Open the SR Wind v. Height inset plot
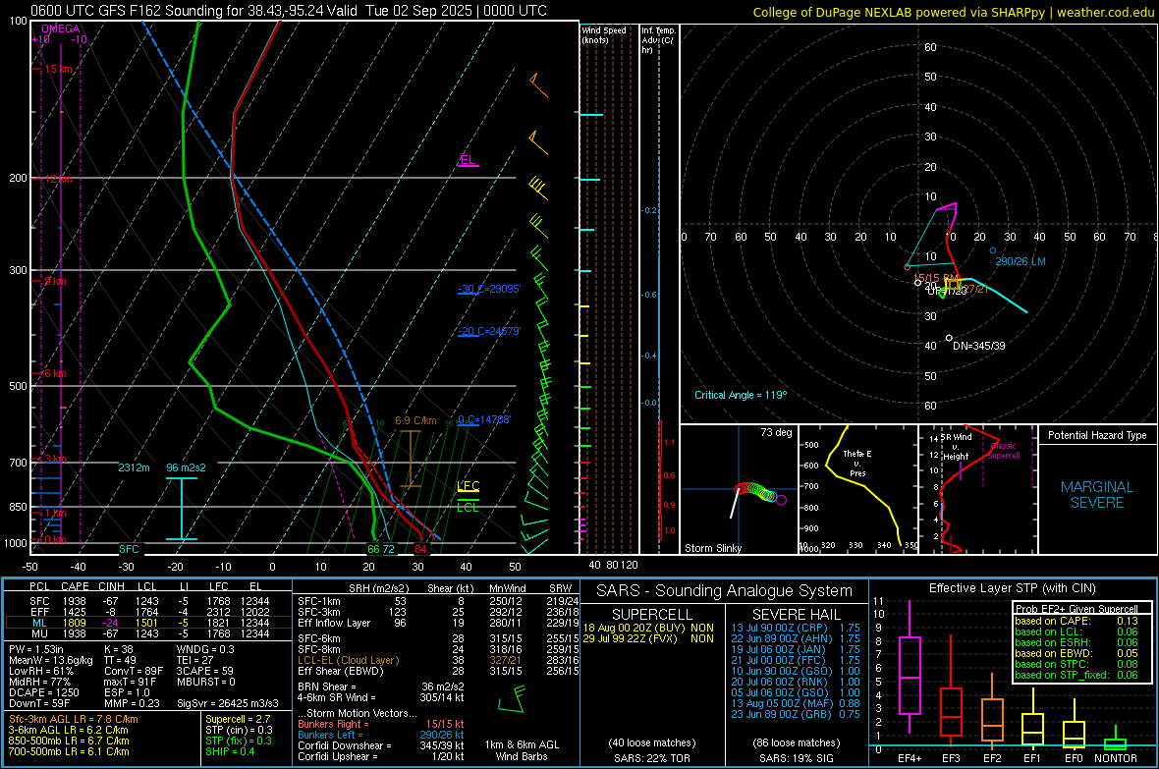This screenshot has width=1159, height=769. (x=977, y=489)
